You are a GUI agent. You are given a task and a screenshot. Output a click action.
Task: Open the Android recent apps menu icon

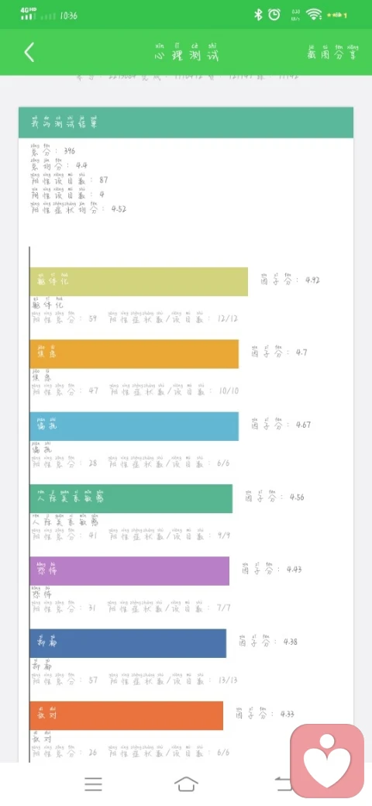93,784
